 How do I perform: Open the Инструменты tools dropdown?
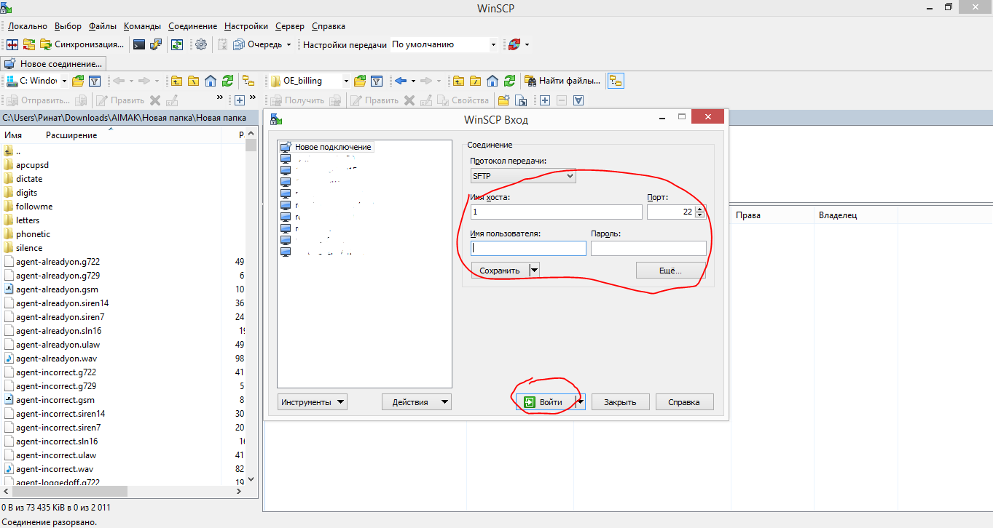pos(313,402)
